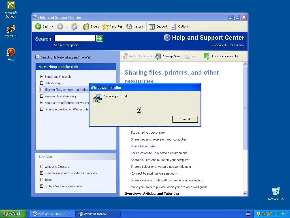Open Tools in See Also list
This screenshot has height=218, width=290.
48,180
